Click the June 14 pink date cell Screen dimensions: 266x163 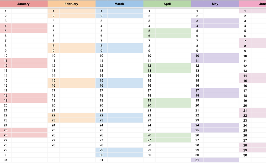245,76
